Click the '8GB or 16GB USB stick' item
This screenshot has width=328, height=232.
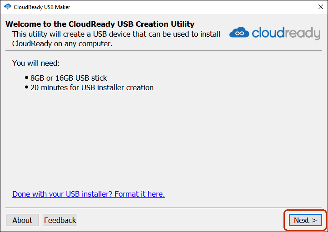pyautogui.click(x=69, y=78)
